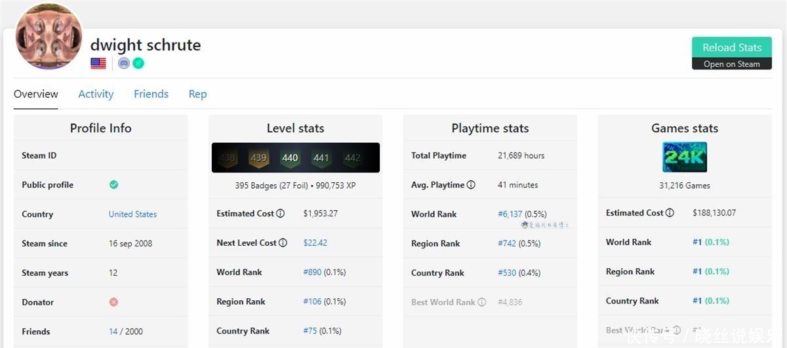
Task: Open Games Country Rank #1 link
Action: pos(697,301)
